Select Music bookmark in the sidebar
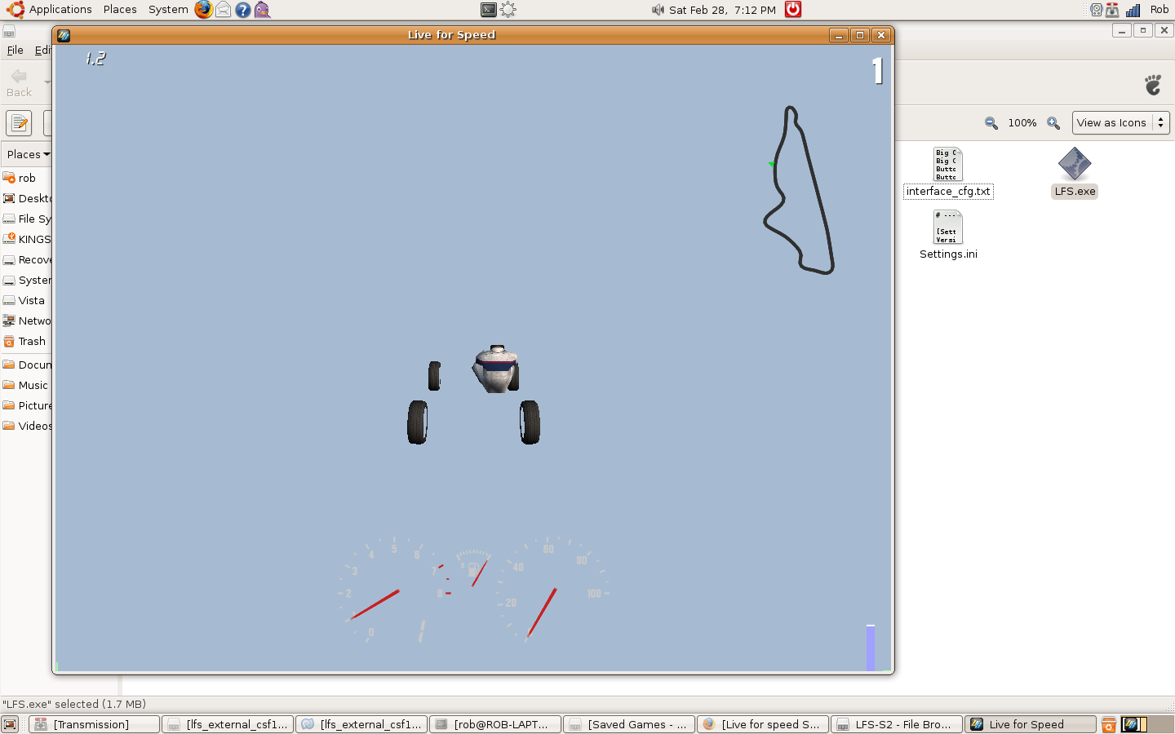Screen dimensions: 1175x734 pos(27,385)
